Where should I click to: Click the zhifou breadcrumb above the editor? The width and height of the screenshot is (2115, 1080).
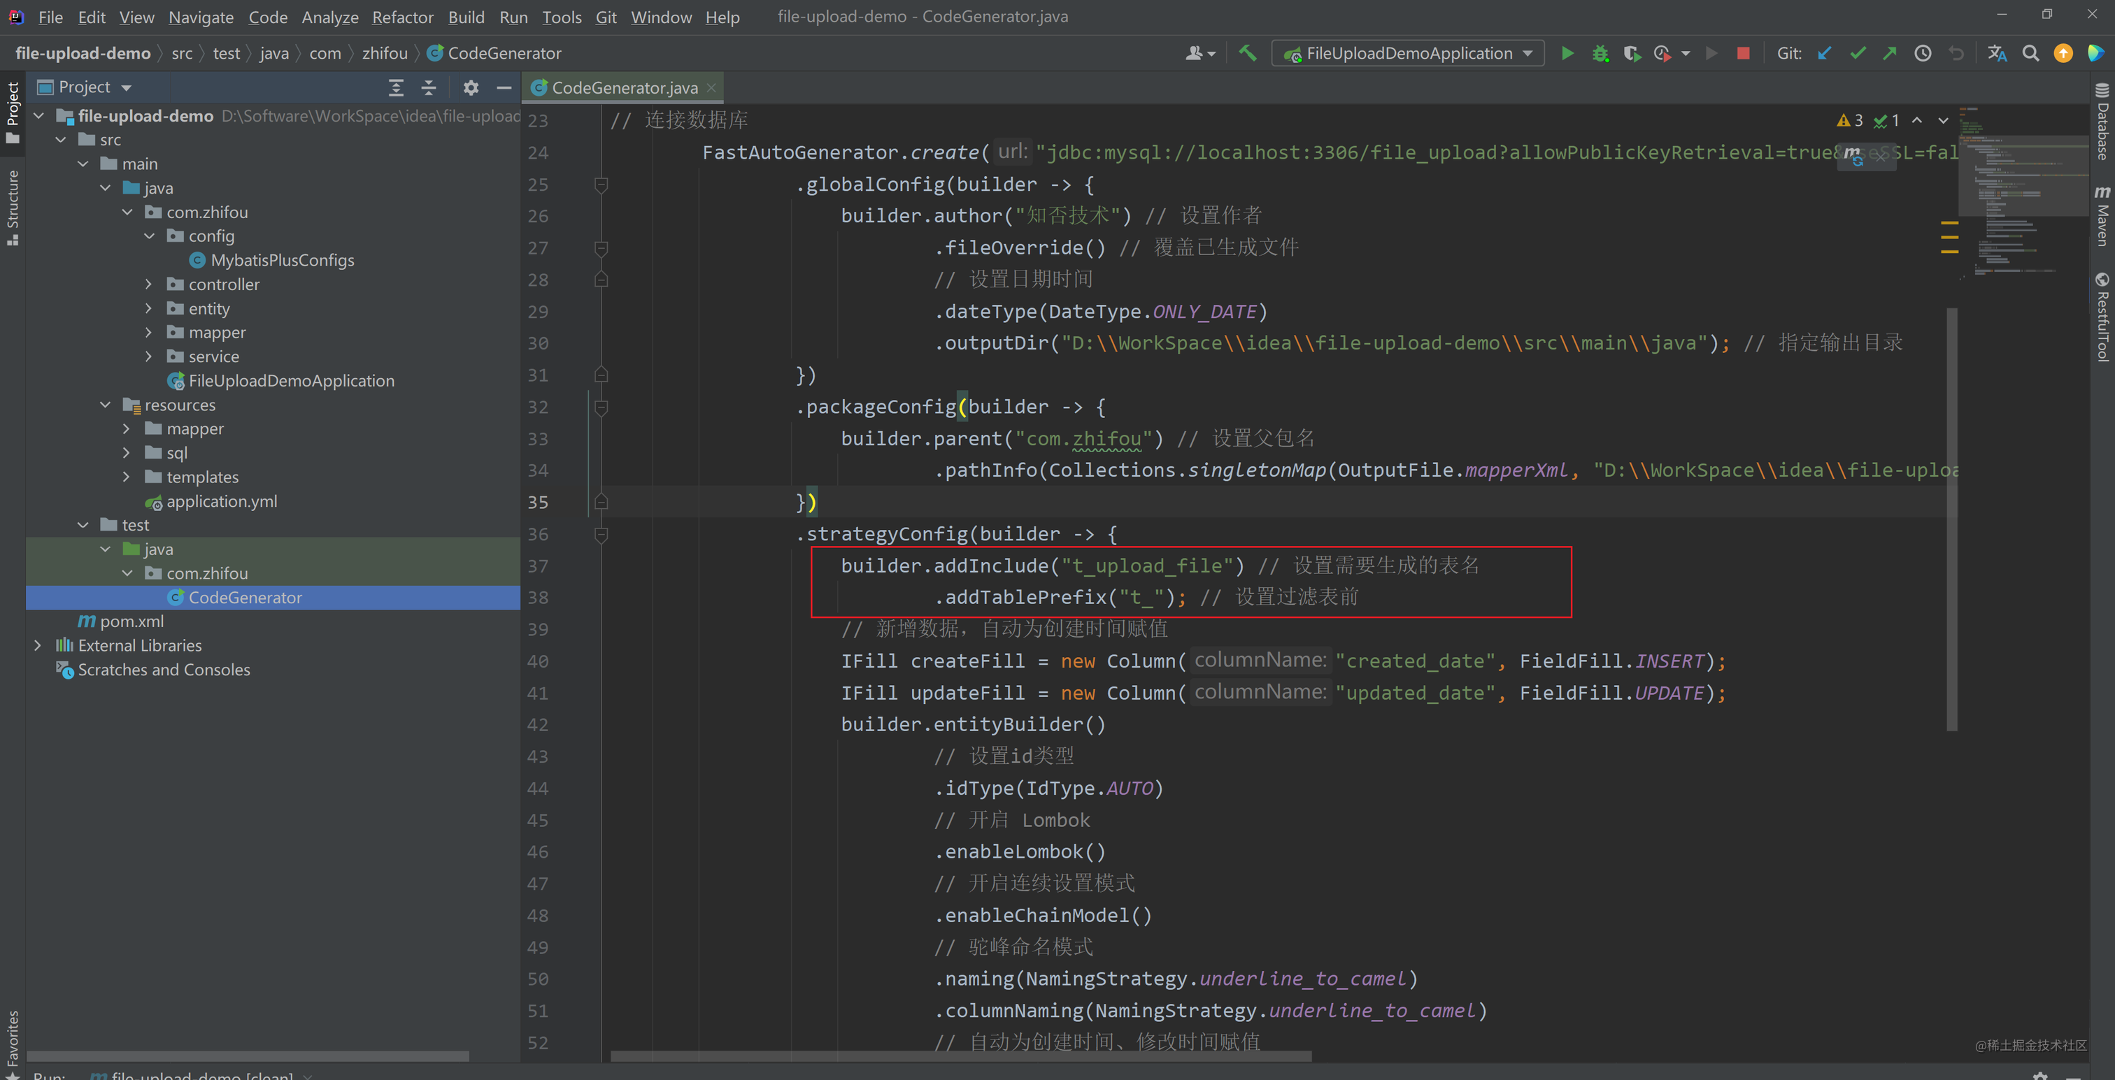tap(385, 52)
